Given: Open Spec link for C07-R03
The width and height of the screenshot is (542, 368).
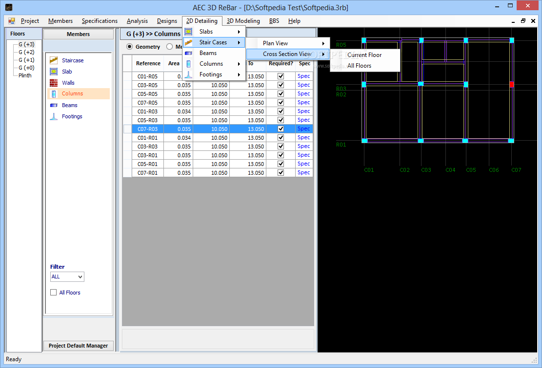Looking at the screenshot, I should coord(303,129).
